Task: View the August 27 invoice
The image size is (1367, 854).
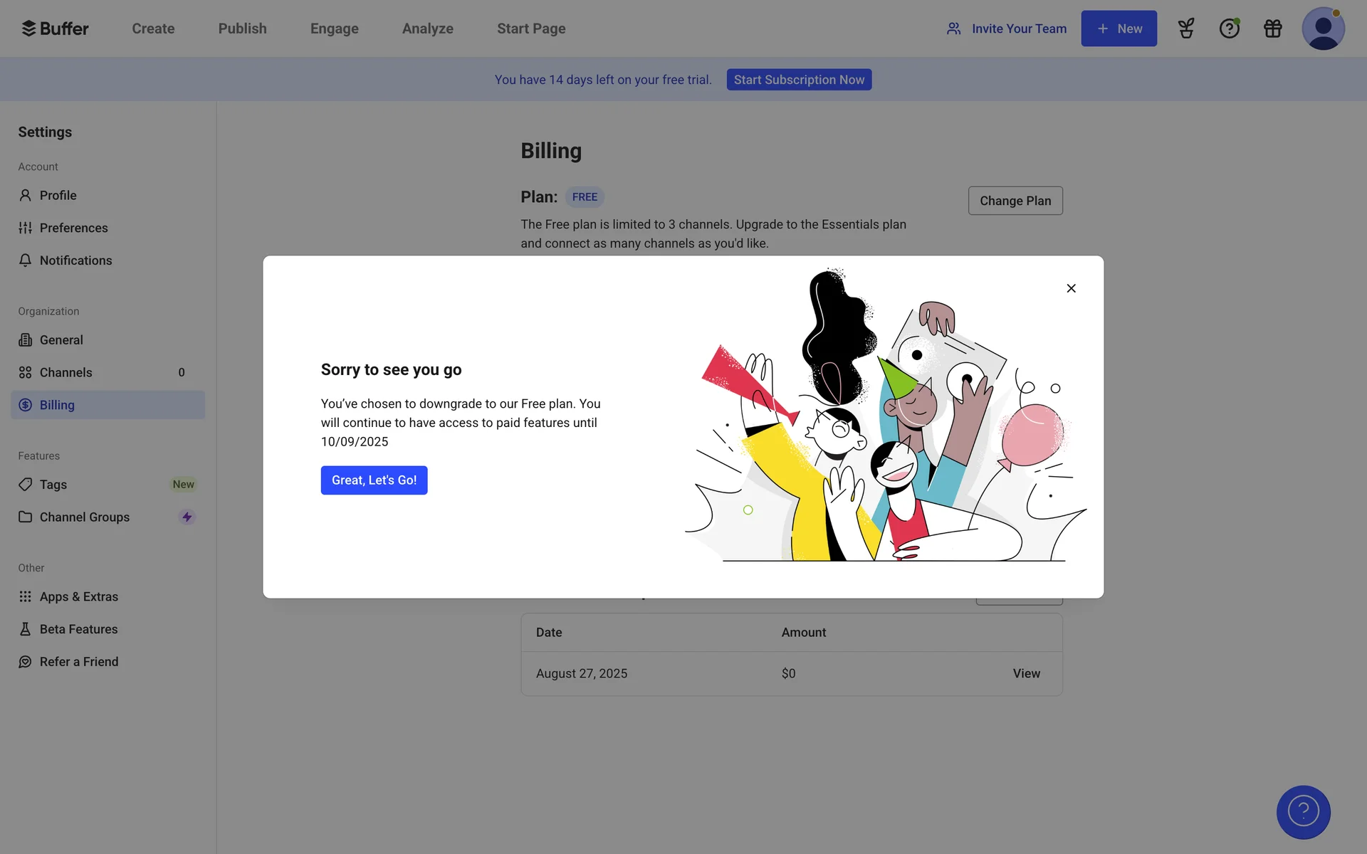Action: [x=1026, y=673]
